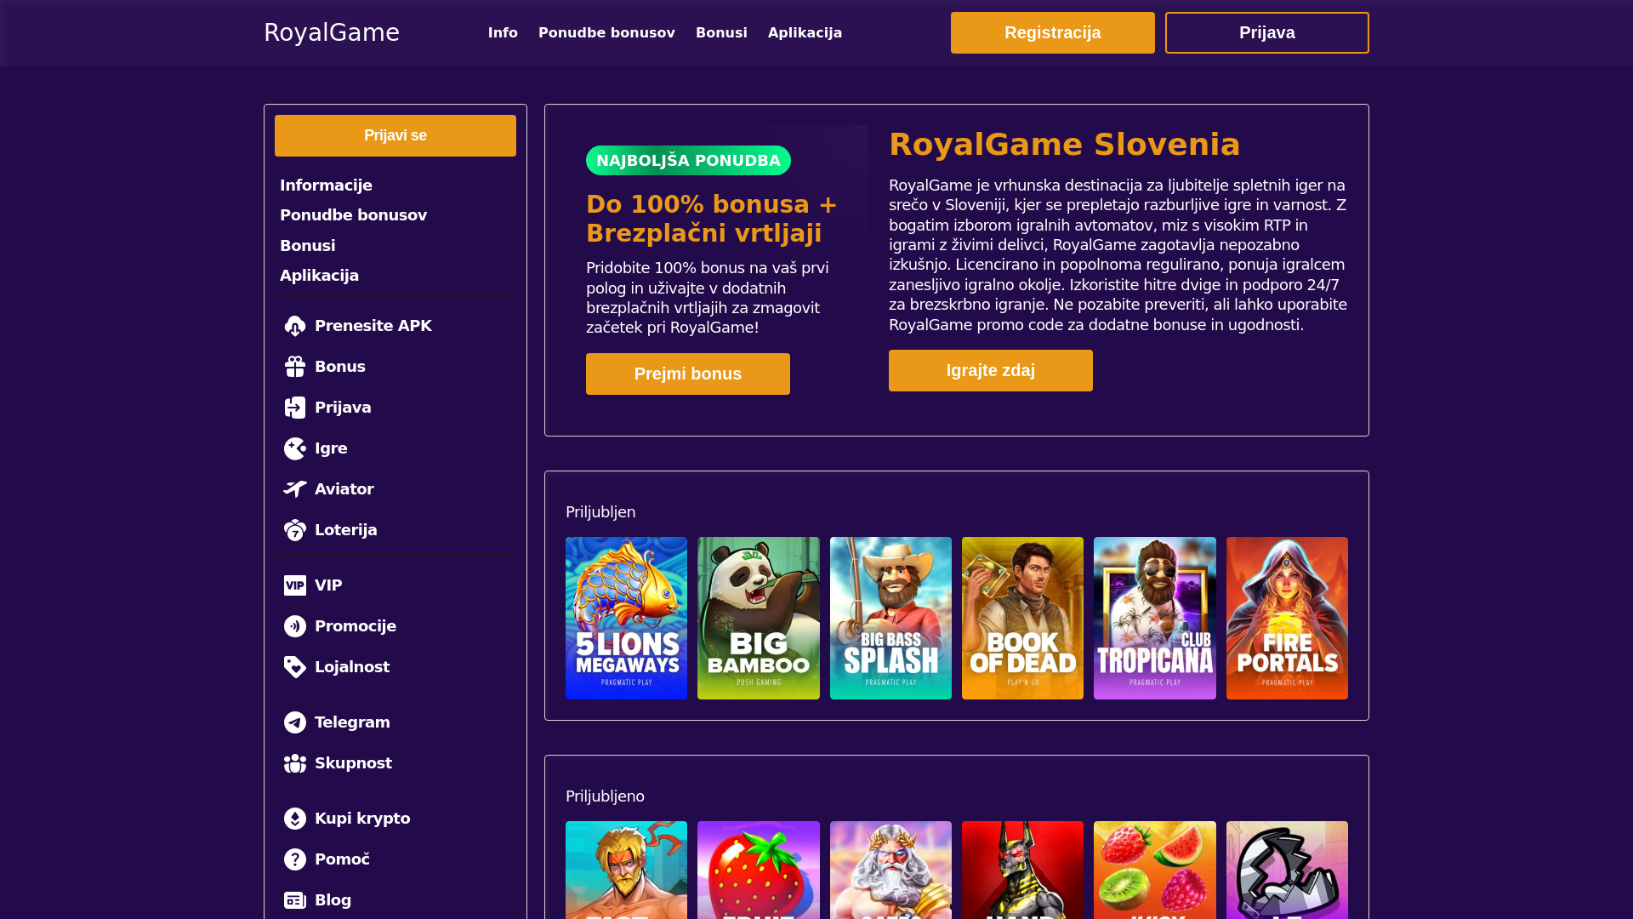1633x919 pixels.
Task: Click the Igrajte zdaj button
Action: (991, 370)
